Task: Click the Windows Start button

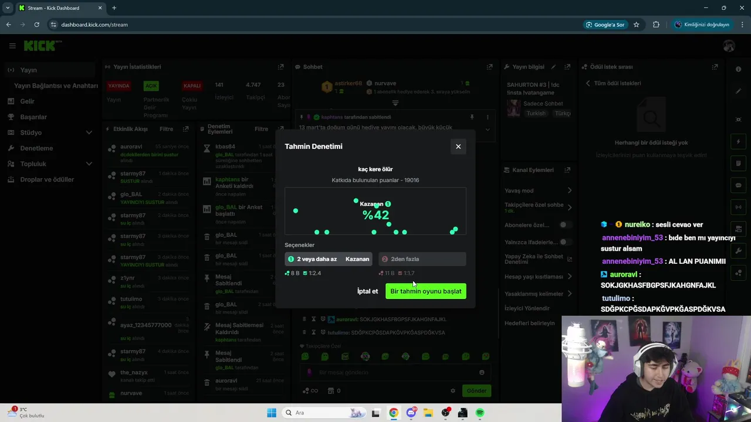Action: tap(272, 413)
